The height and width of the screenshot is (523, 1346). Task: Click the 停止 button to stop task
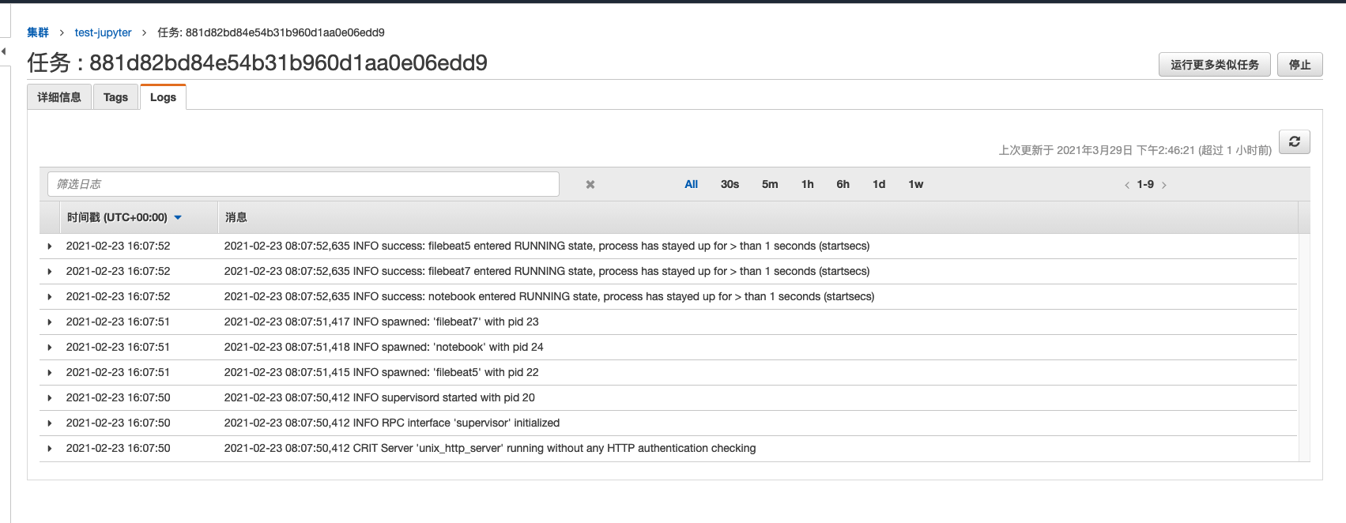(1299, 65)
